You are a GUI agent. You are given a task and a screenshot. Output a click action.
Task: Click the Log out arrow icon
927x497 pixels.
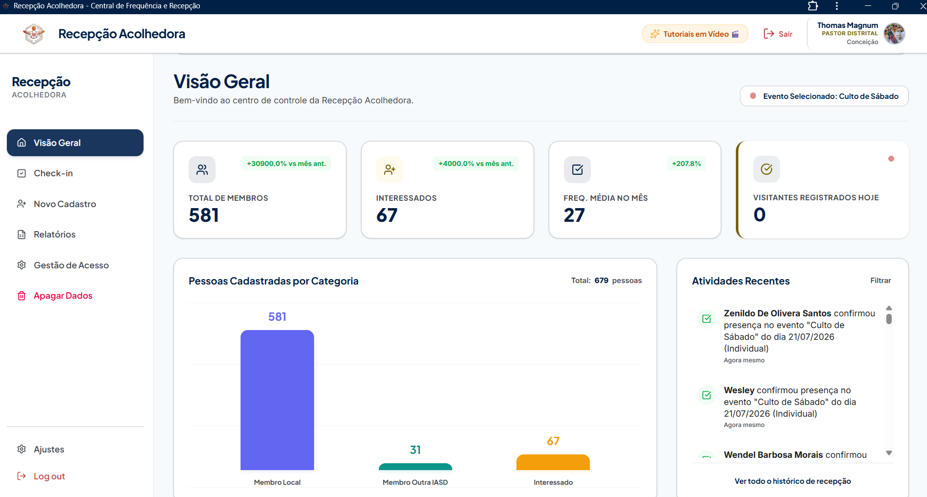(22, 476)
